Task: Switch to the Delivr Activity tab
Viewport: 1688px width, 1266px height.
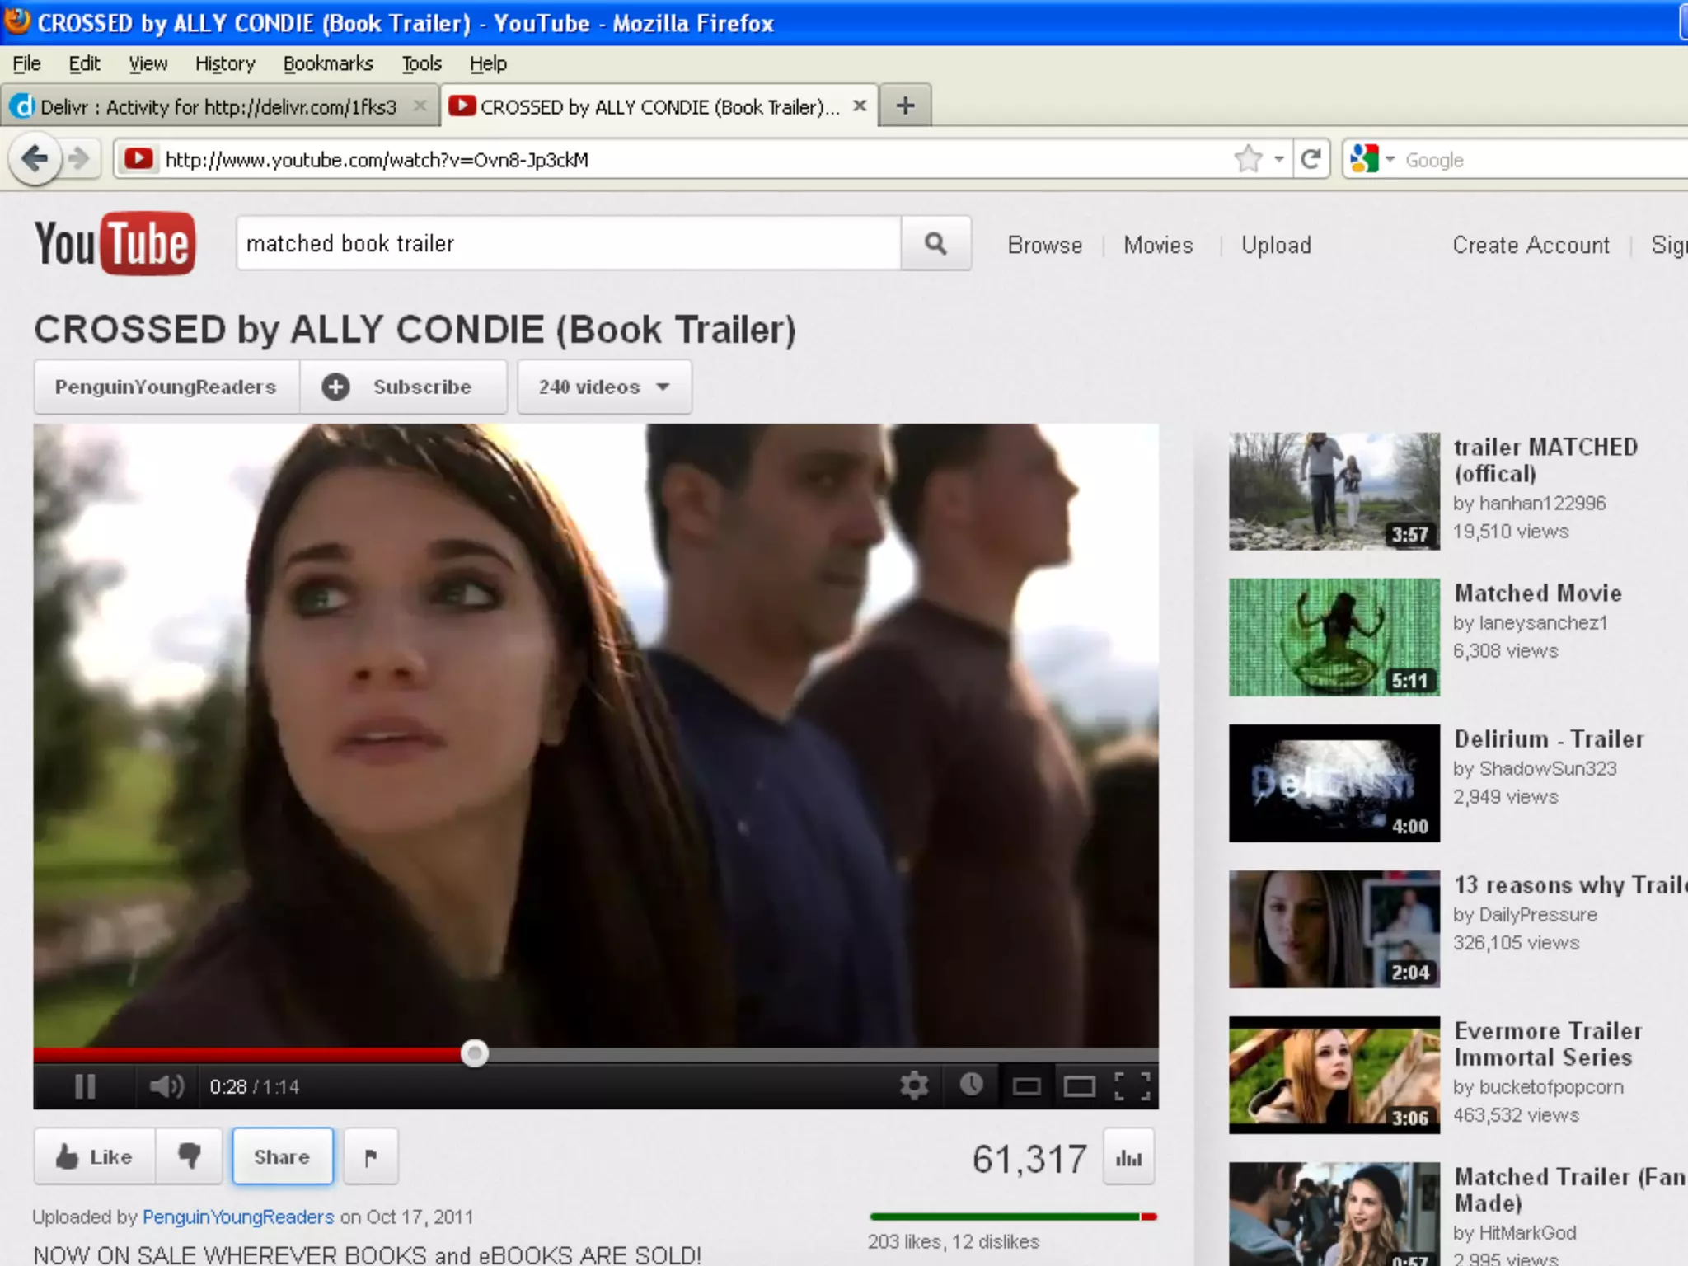Action: tap(218, 107)
